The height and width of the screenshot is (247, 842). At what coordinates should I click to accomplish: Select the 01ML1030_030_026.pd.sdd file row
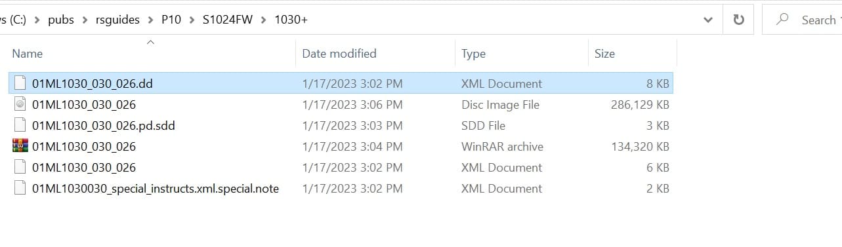(341, 125)
